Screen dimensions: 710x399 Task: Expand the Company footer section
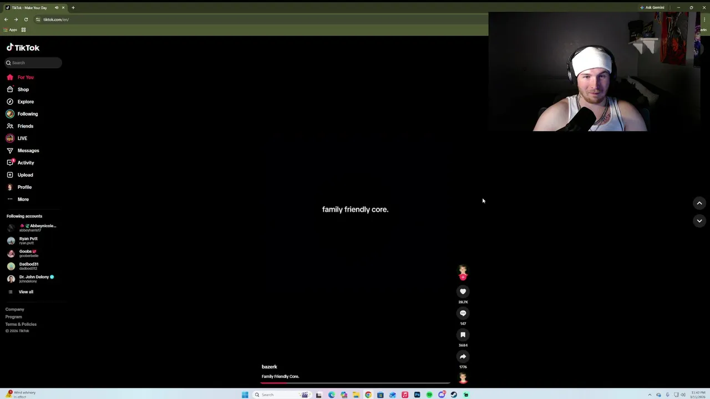15,309
